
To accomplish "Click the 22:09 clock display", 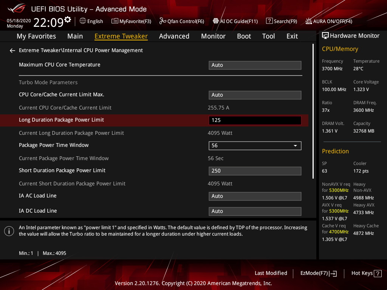I will coord(49,22).
